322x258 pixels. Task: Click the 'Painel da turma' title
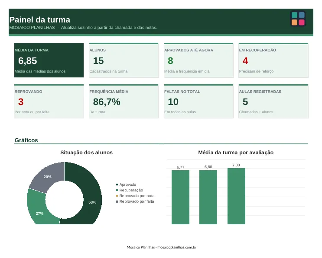[39, 20]
